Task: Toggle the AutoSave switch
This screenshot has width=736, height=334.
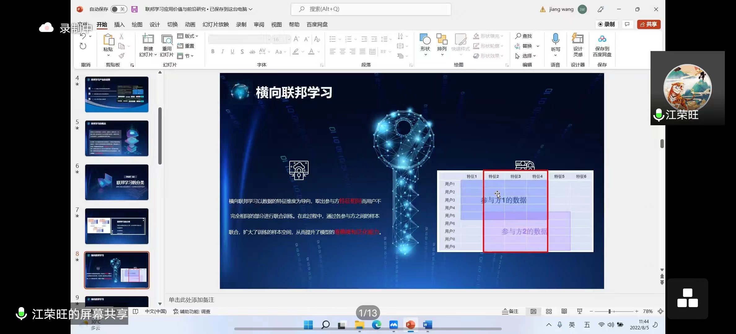Action: 119,9
